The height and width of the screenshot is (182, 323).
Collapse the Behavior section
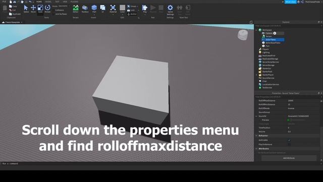pos(257,136)
